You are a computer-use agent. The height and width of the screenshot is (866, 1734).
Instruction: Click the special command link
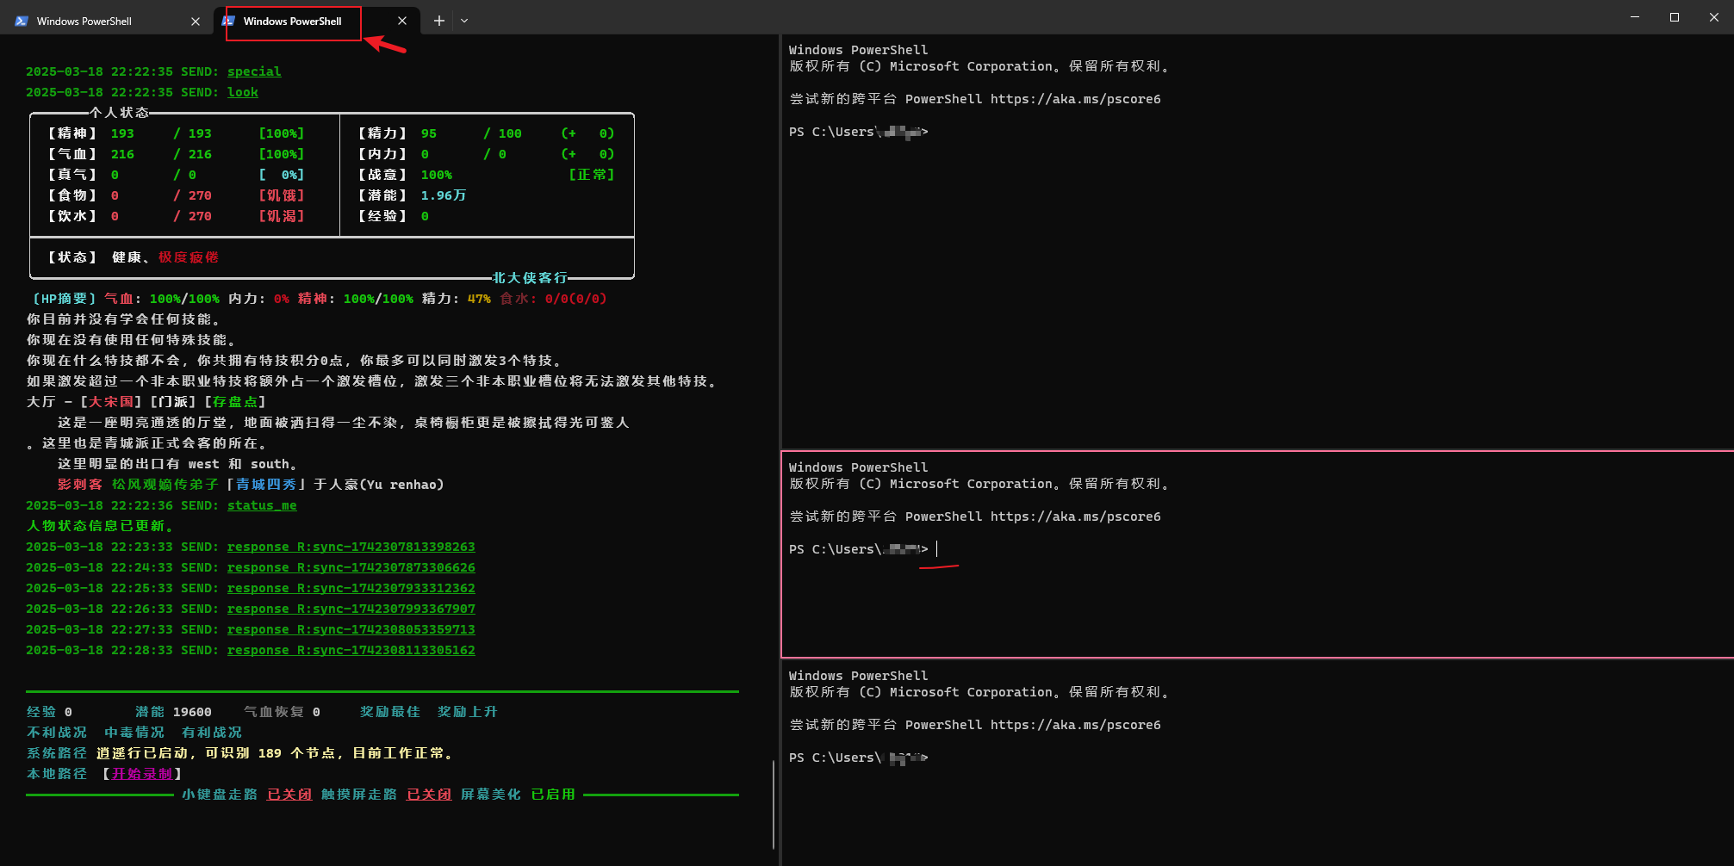click(254, 71)
